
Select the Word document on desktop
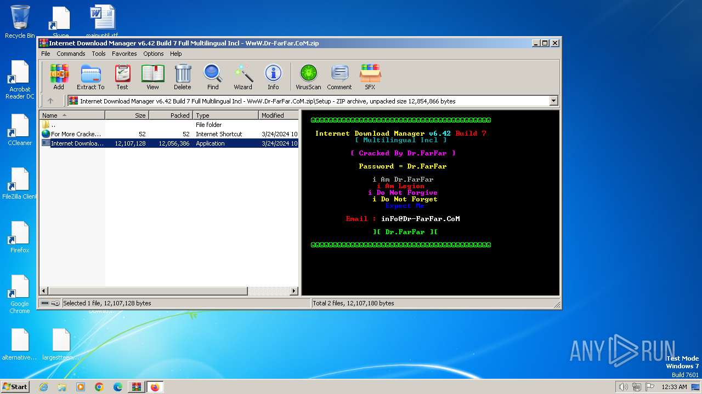103,21
